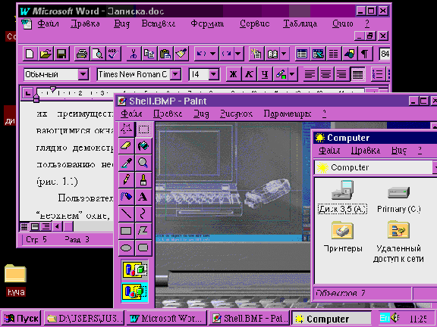Toggle italic formatting (К) in Word
Screen dimensions: 437x327
249,74
